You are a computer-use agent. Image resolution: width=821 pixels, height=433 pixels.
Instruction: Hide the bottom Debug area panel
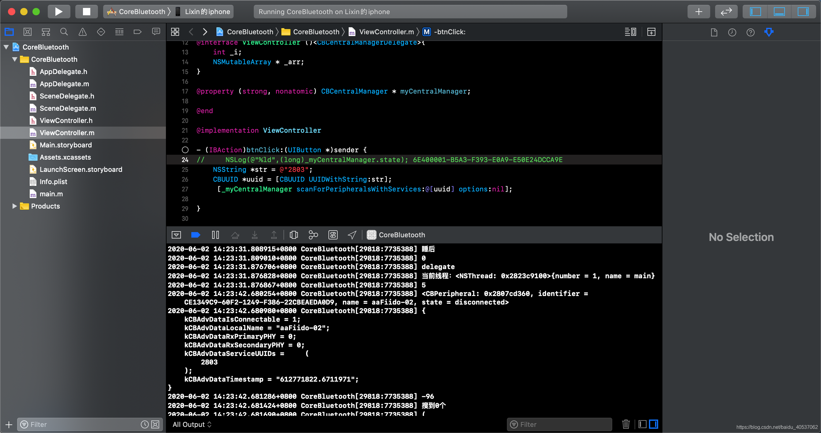coord(779,12)
